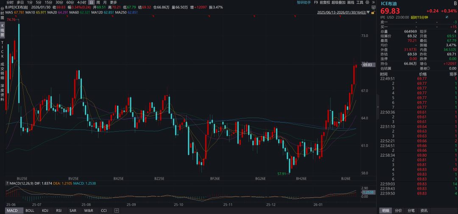Open the 智研助手 assistant

point(304,2)
